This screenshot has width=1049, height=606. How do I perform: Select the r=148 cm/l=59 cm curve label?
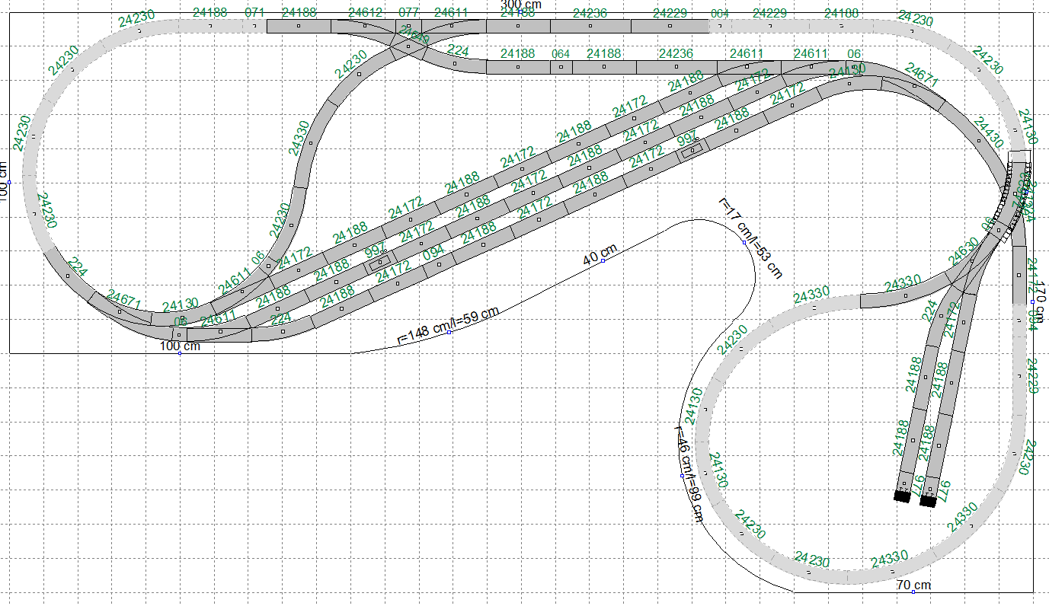coord(449,326)
